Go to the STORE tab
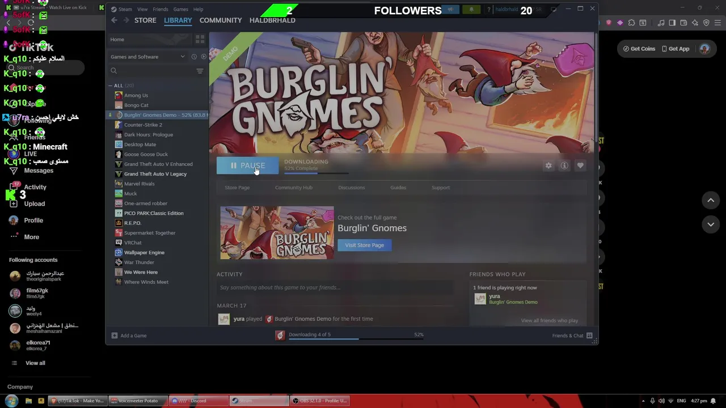 coord(145,20)
